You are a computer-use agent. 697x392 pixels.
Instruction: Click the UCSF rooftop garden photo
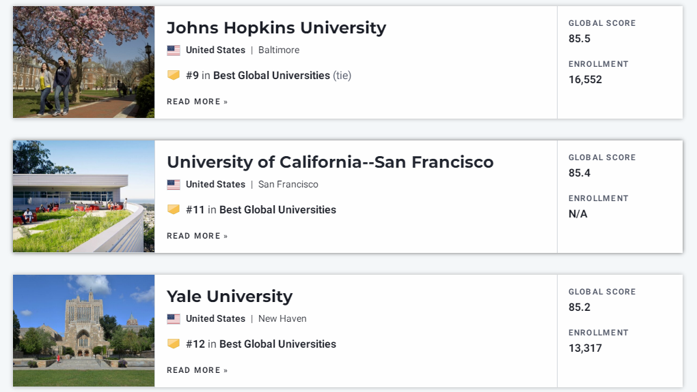coord(83,196)
